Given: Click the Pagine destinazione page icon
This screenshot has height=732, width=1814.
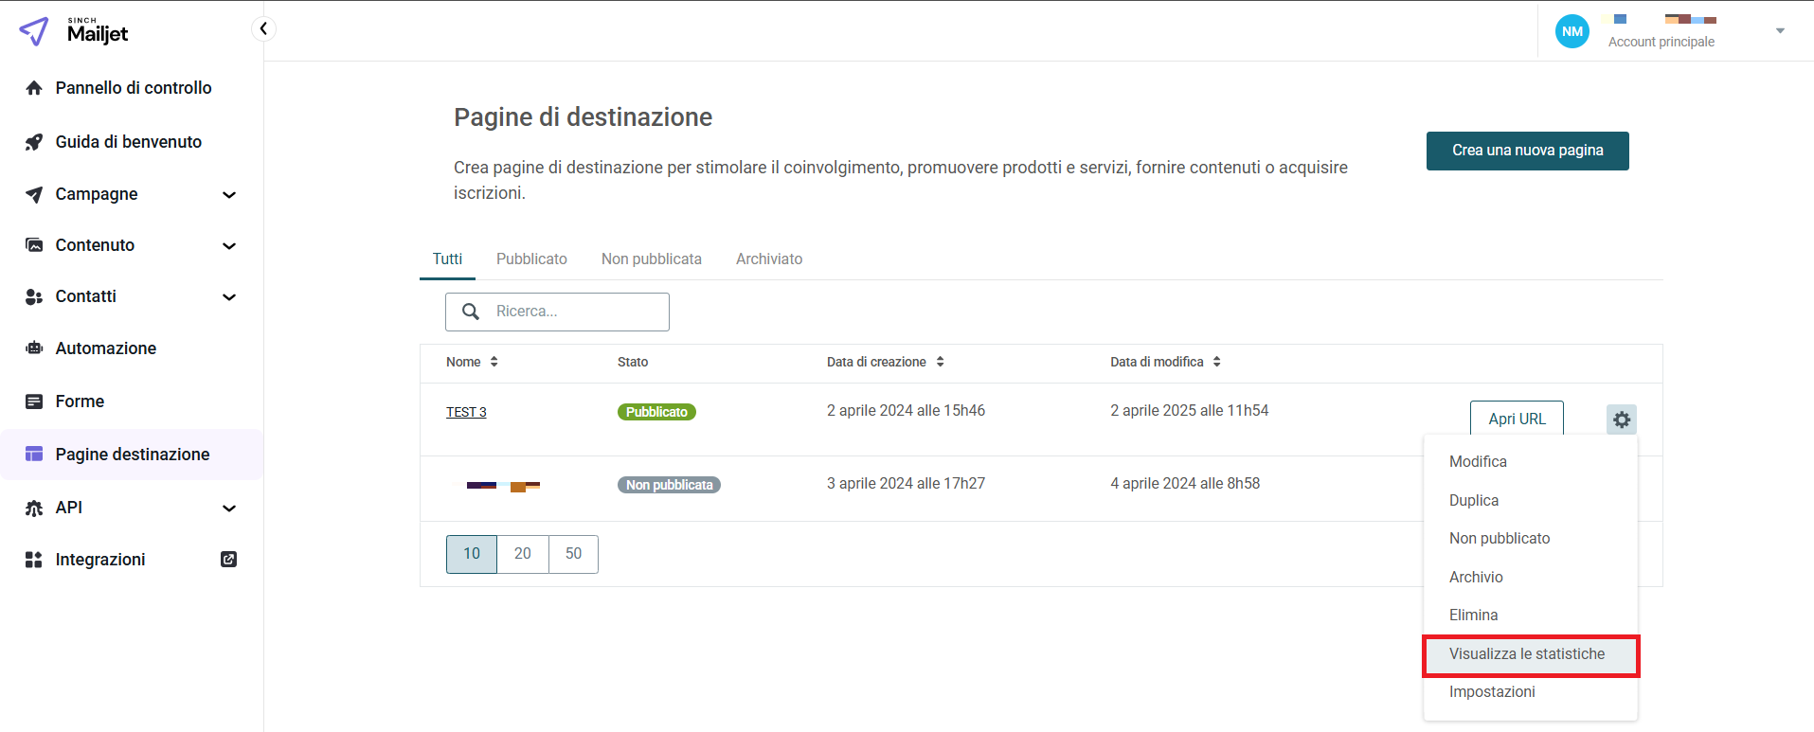Looking at the screenshot, I should pyautogui.click(x=34, y=455).
